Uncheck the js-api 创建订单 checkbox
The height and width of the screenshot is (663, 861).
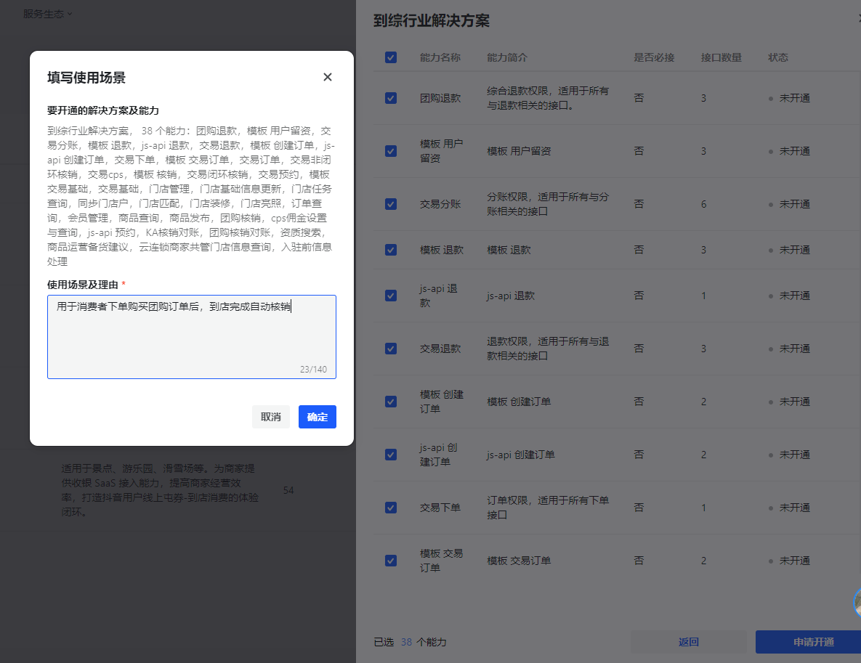click(391, 455)
